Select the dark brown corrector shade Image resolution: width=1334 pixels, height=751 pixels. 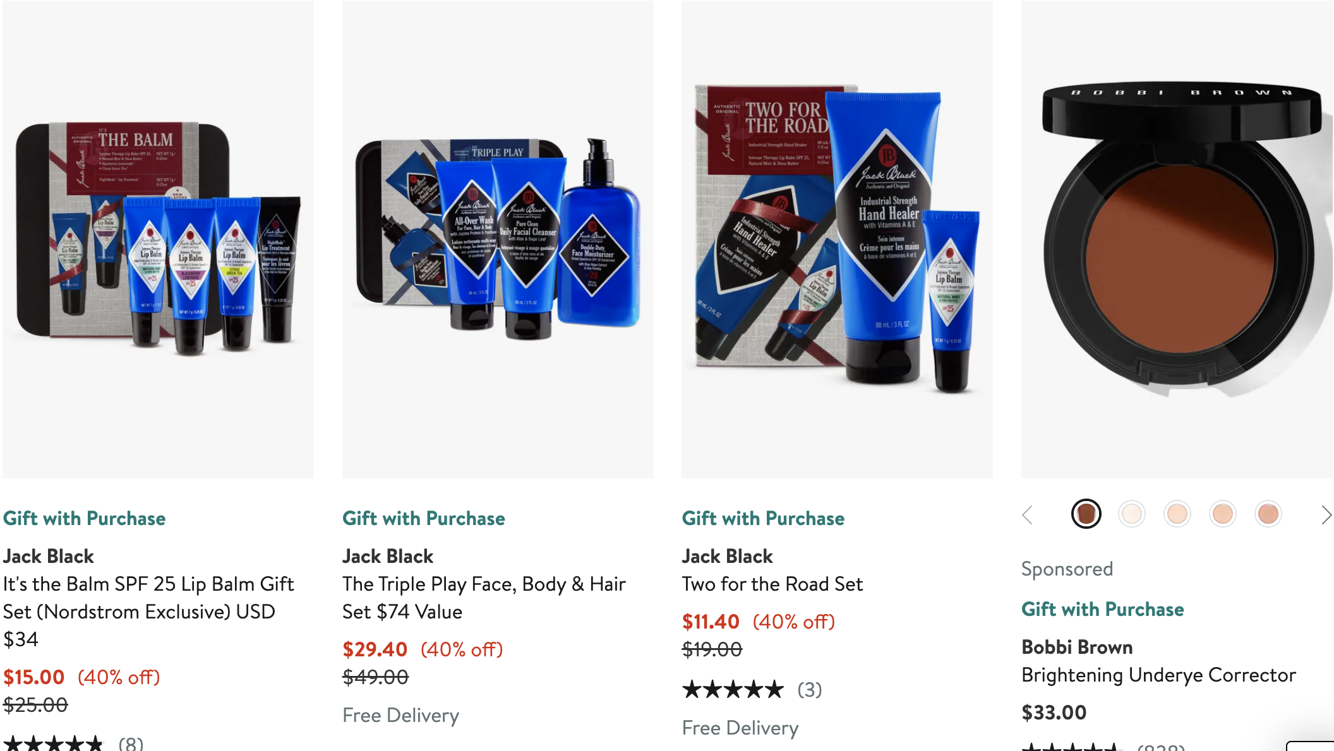1086,514
